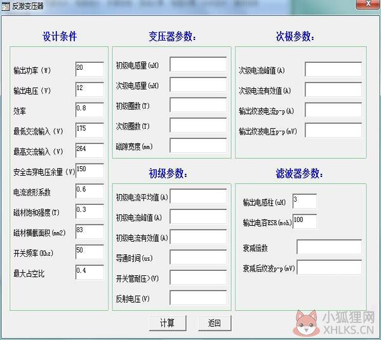Viewport: 381px width, 340px height.
Task: Select the 次级电流峰值 (A) box
Action: 333,69
